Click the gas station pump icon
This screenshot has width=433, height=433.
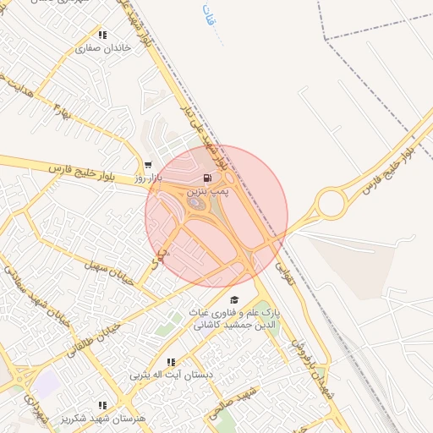pos(207,178)
